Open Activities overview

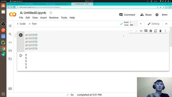[x=4, y=1]
